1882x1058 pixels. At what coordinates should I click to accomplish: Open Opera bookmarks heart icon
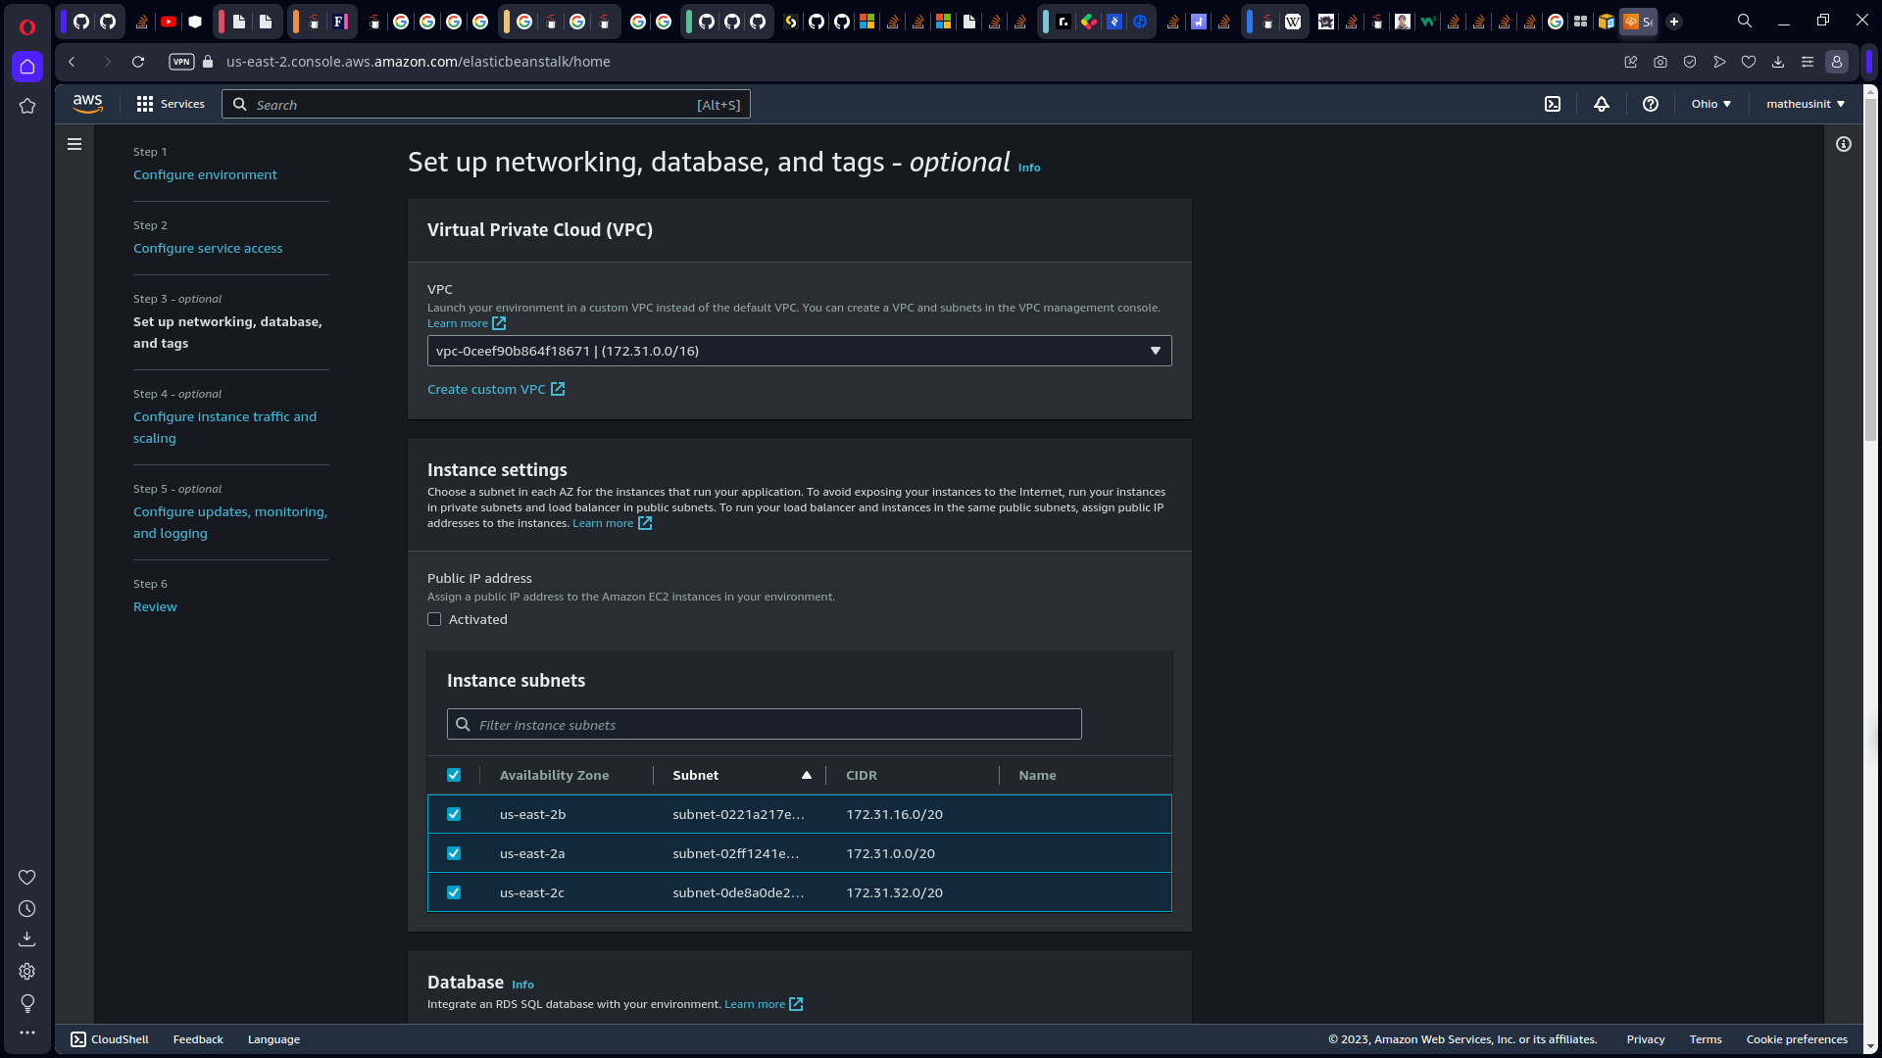pyautogui.click(x=27, y=878)
